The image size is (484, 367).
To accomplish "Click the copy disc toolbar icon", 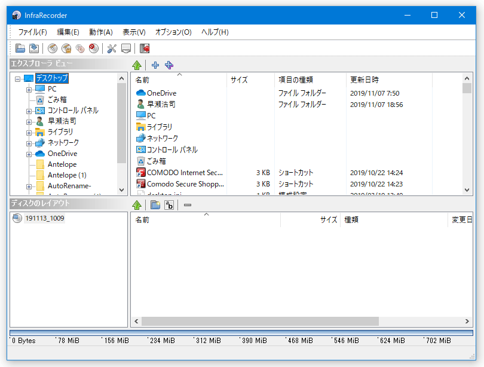I will point(80,48).
